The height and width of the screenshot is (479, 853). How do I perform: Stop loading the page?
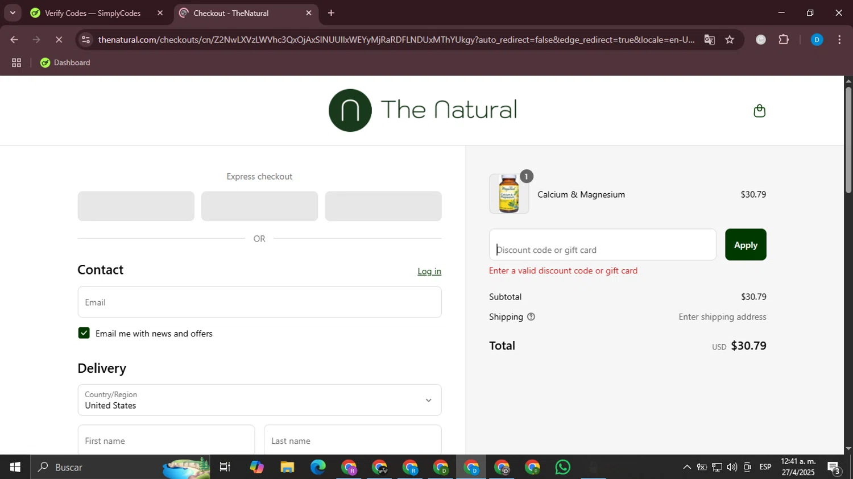pyautogui.click(x=59, y=40)
